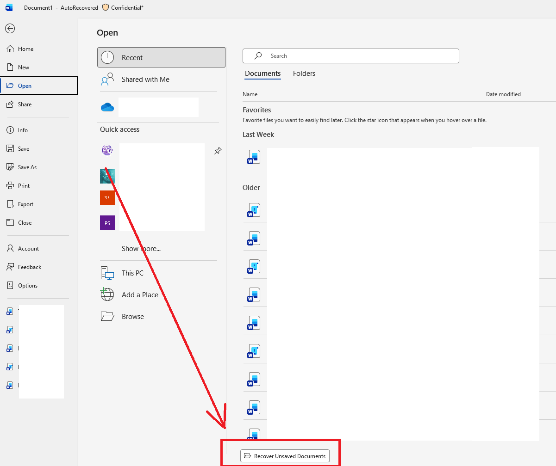Click the folder icon beside Browse
This screenshot has height=466, width=556.
pos(107,316)
